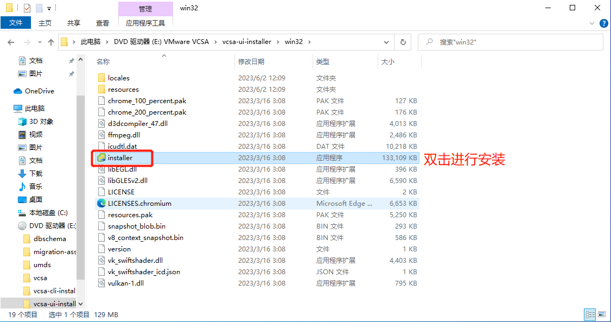Switch to the 共享 ribbon tab
611x322 pixels.
[74, 23]
